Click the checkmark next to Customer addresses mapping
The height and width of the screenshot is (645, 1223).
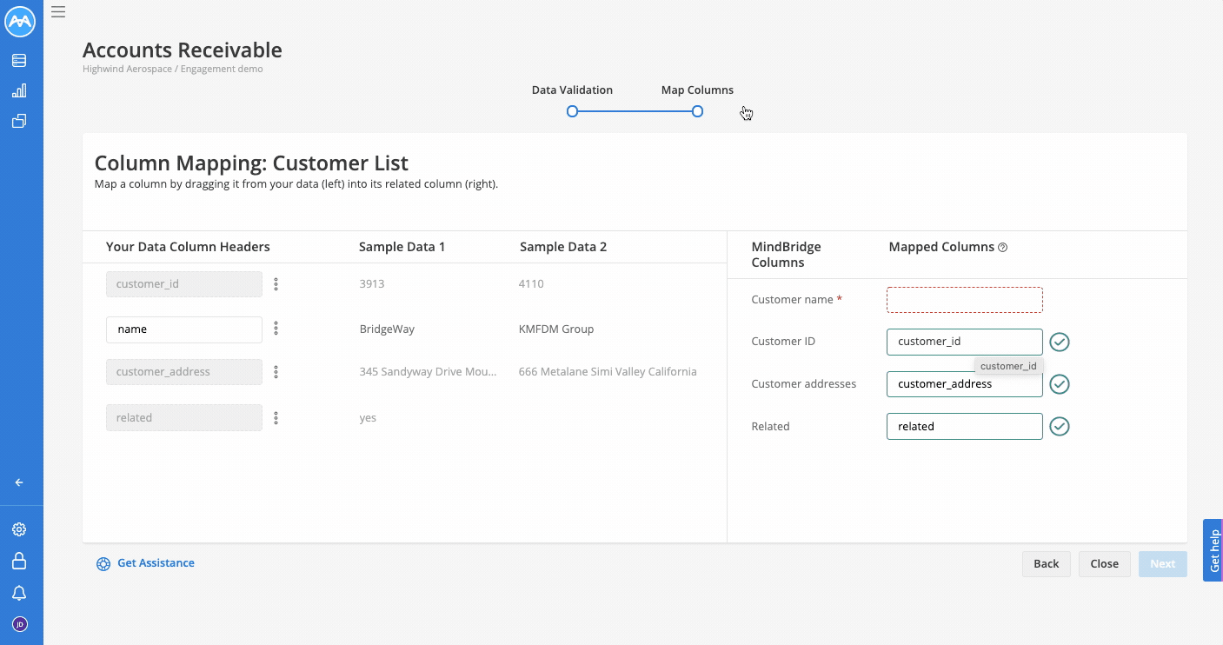pos(1060,383)
